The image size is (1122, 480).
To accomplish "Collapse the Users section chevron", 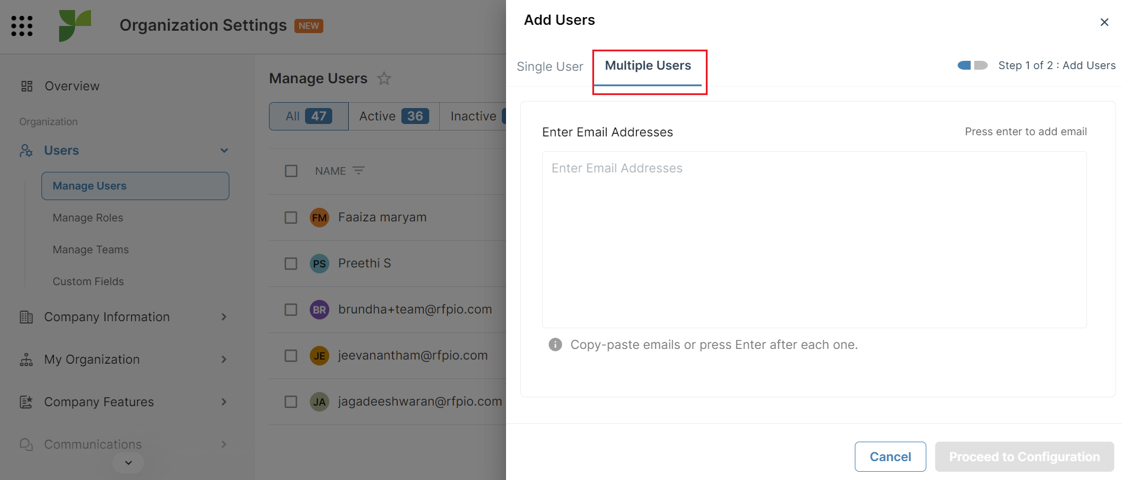I will coord(223,151).
